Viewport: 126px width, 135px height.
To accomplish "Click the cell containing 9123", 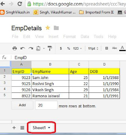I will (x=22, y=78).
